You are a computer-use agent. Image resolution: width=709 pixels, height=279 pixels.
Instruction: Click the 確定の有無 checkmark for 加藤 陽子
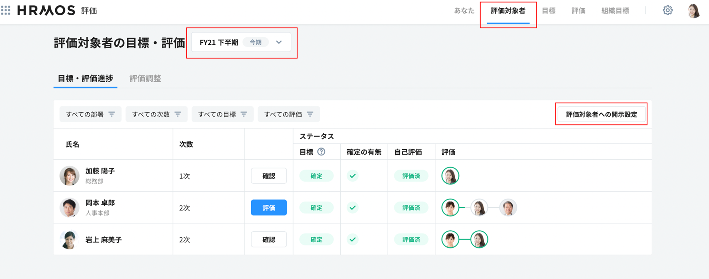point(352,176)
